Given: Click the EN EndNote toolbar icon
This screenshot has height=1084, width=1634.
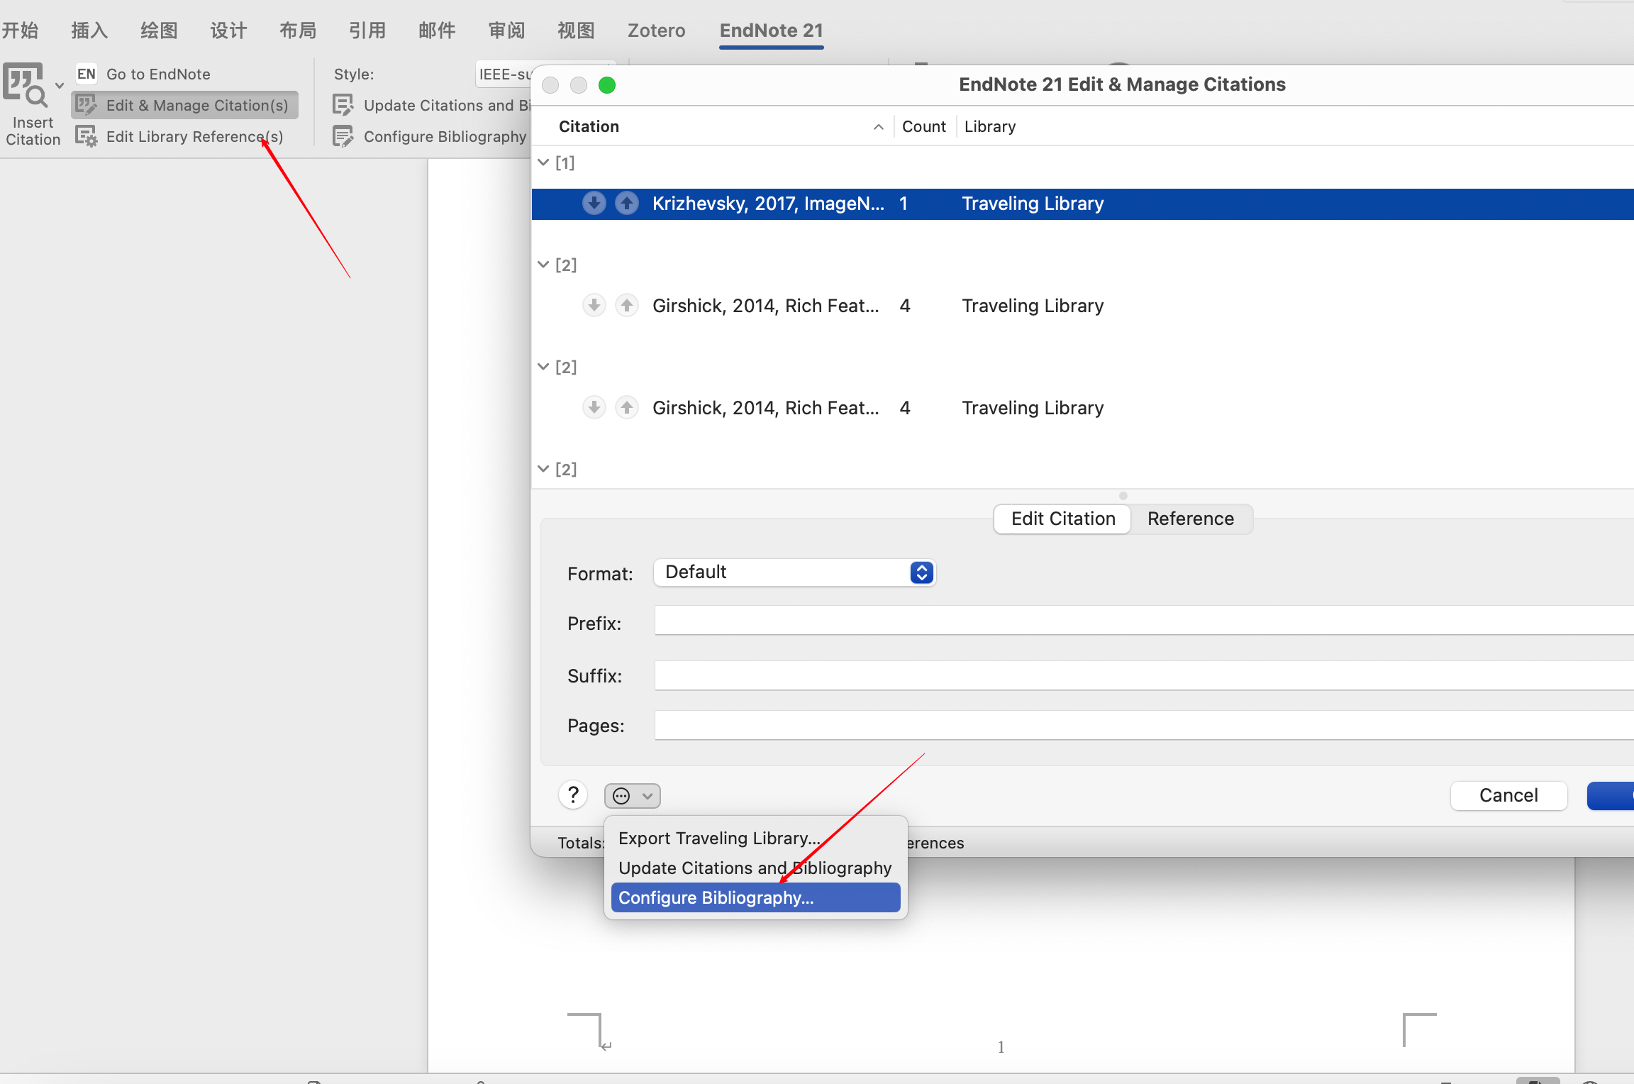Looking at the screenshot, I should pos(84,72).
